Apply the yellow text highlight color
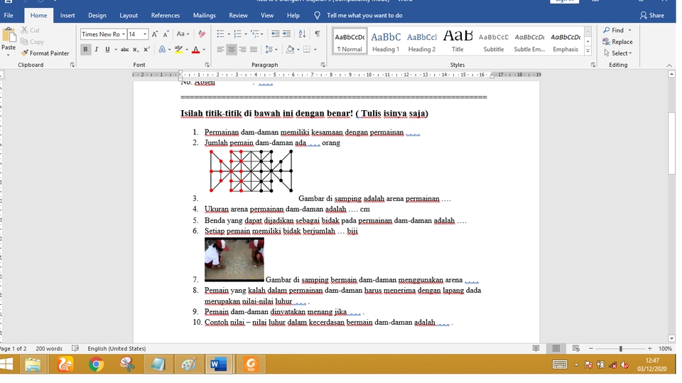The width and height of the screenshot is (682, 383). [178, 50]
